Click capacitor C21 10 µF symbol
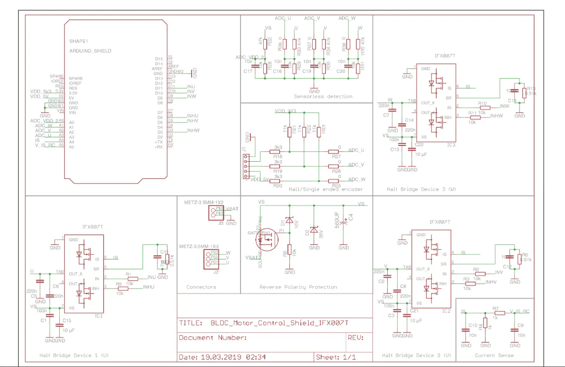 point(407,315)
